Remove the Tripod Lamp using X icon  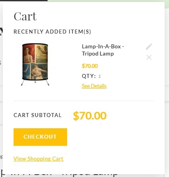[149, 58]
